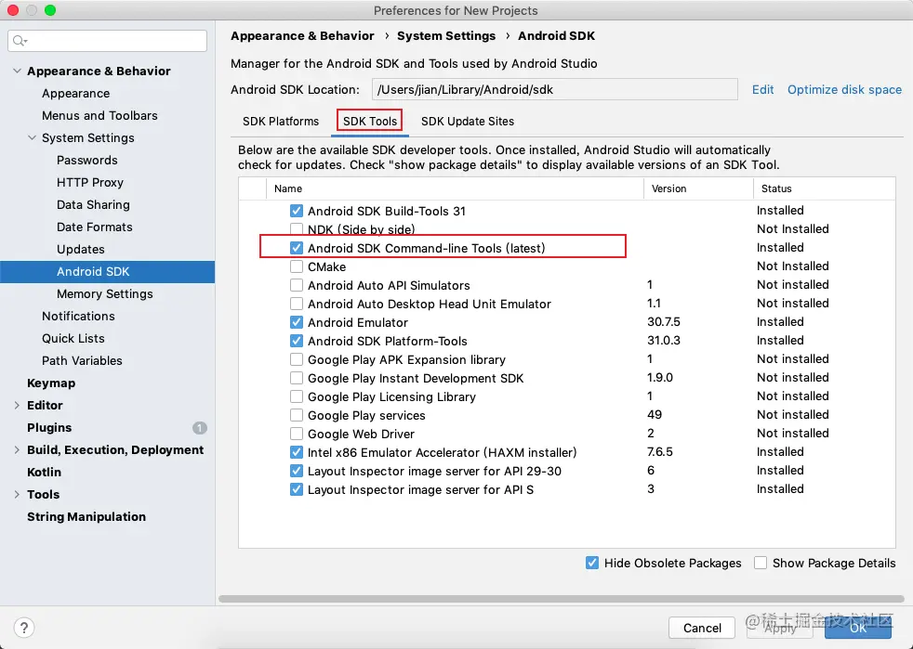Expand Build, Execution, Deployment arrow

17,450
